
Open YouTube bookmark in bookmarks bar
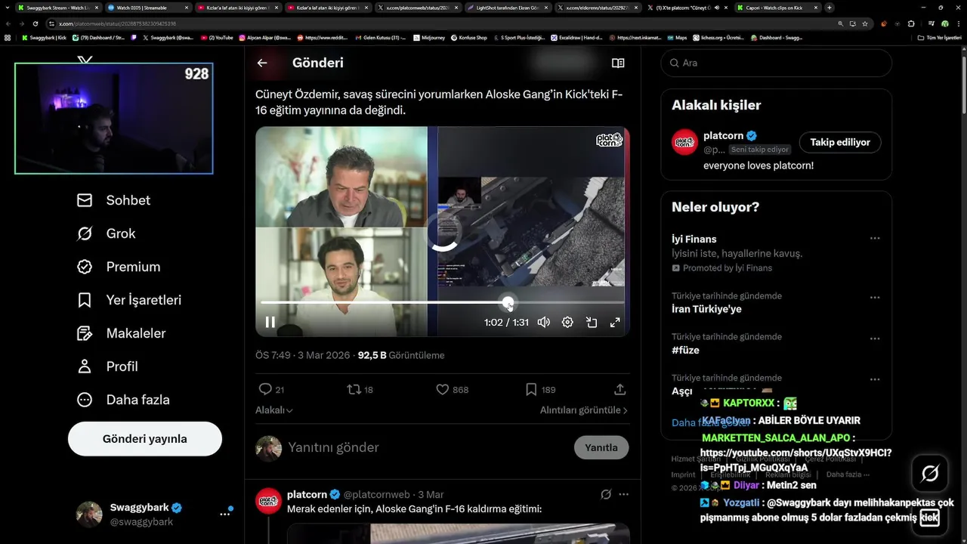tap(217, 37)
